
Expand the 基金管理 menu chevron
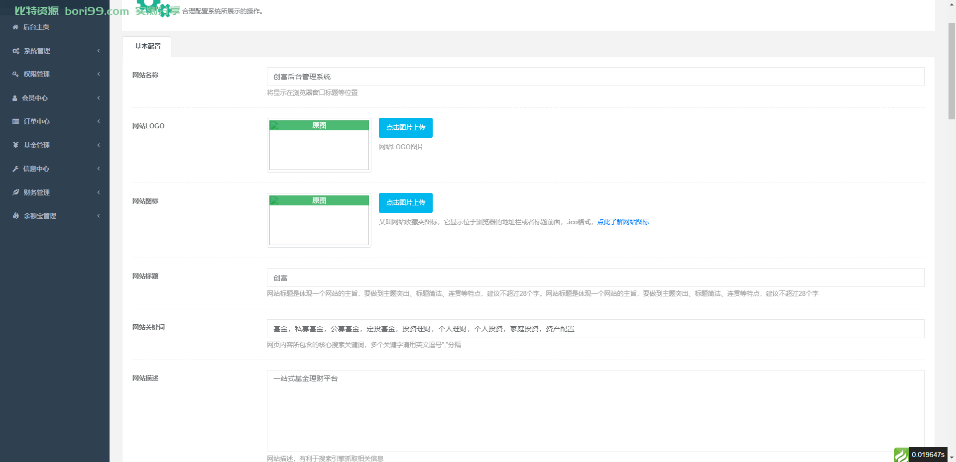[x=99, y=145]
